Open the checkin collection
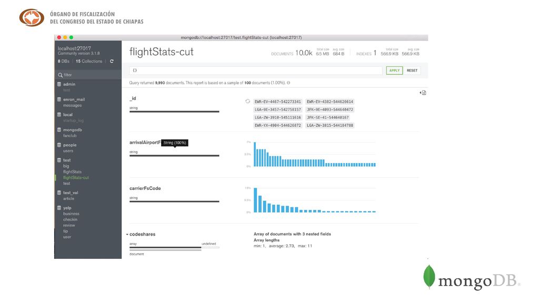This screenshot has height=303, width=539. [x=70, y=219]
